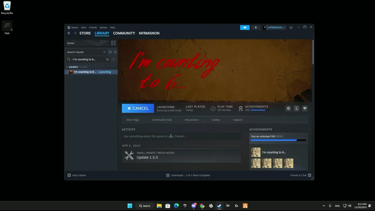375x211 pixels.
Task: Click the Home button in library sidebar
Action: pyautogui.click(x=87, y=43)
